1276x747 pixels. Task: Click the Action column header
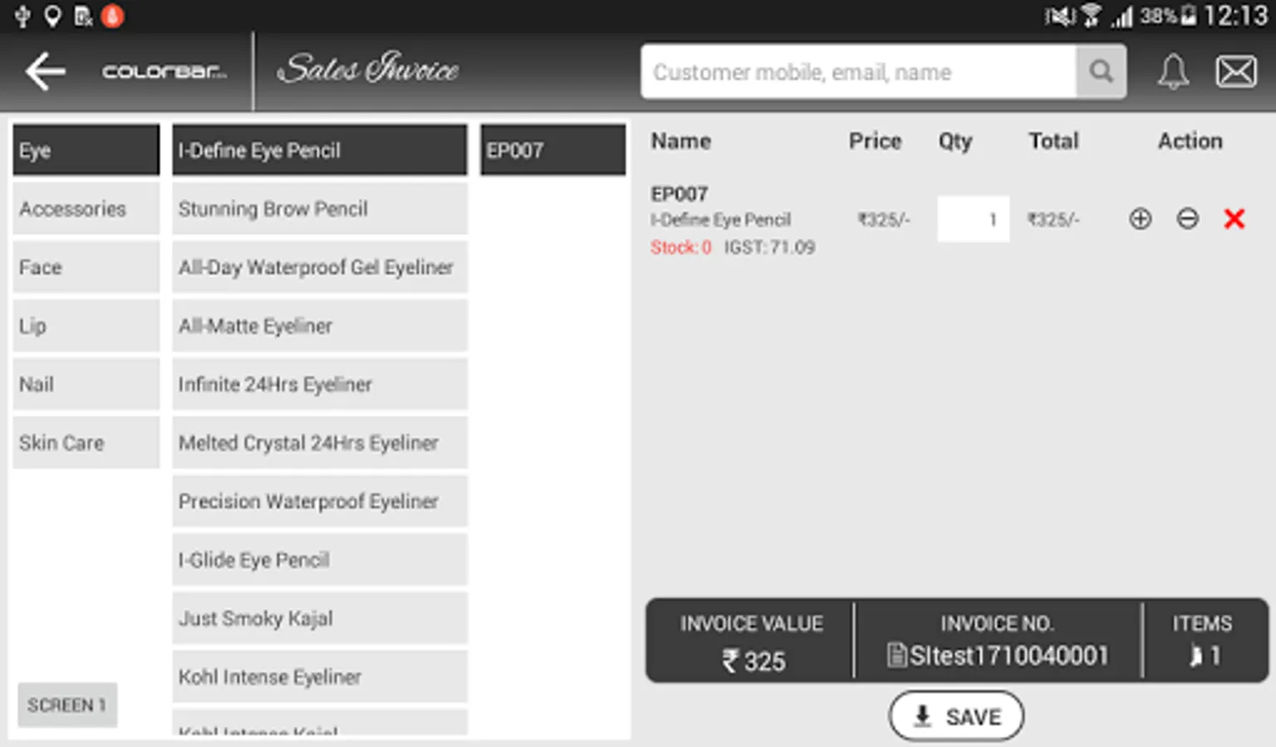[1190, 141]
